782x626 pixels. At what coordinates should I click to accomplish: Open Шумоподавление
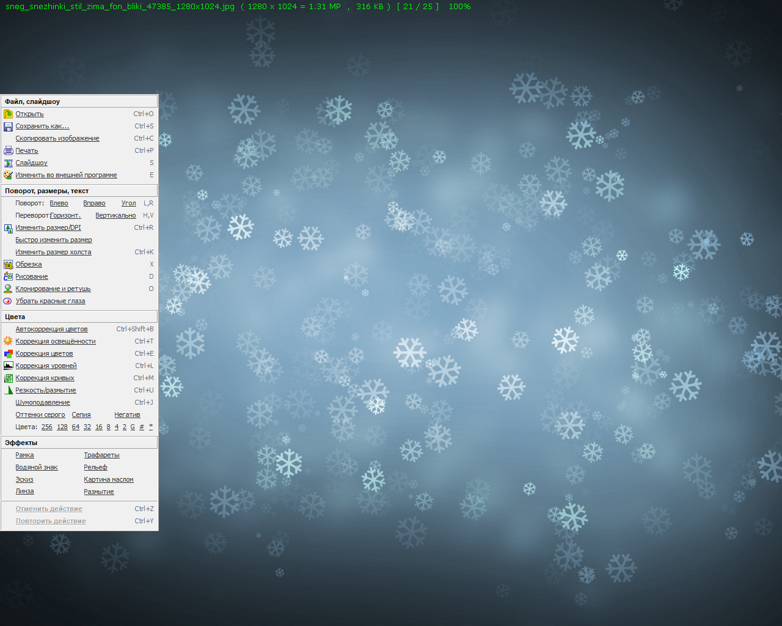point(43,403)
